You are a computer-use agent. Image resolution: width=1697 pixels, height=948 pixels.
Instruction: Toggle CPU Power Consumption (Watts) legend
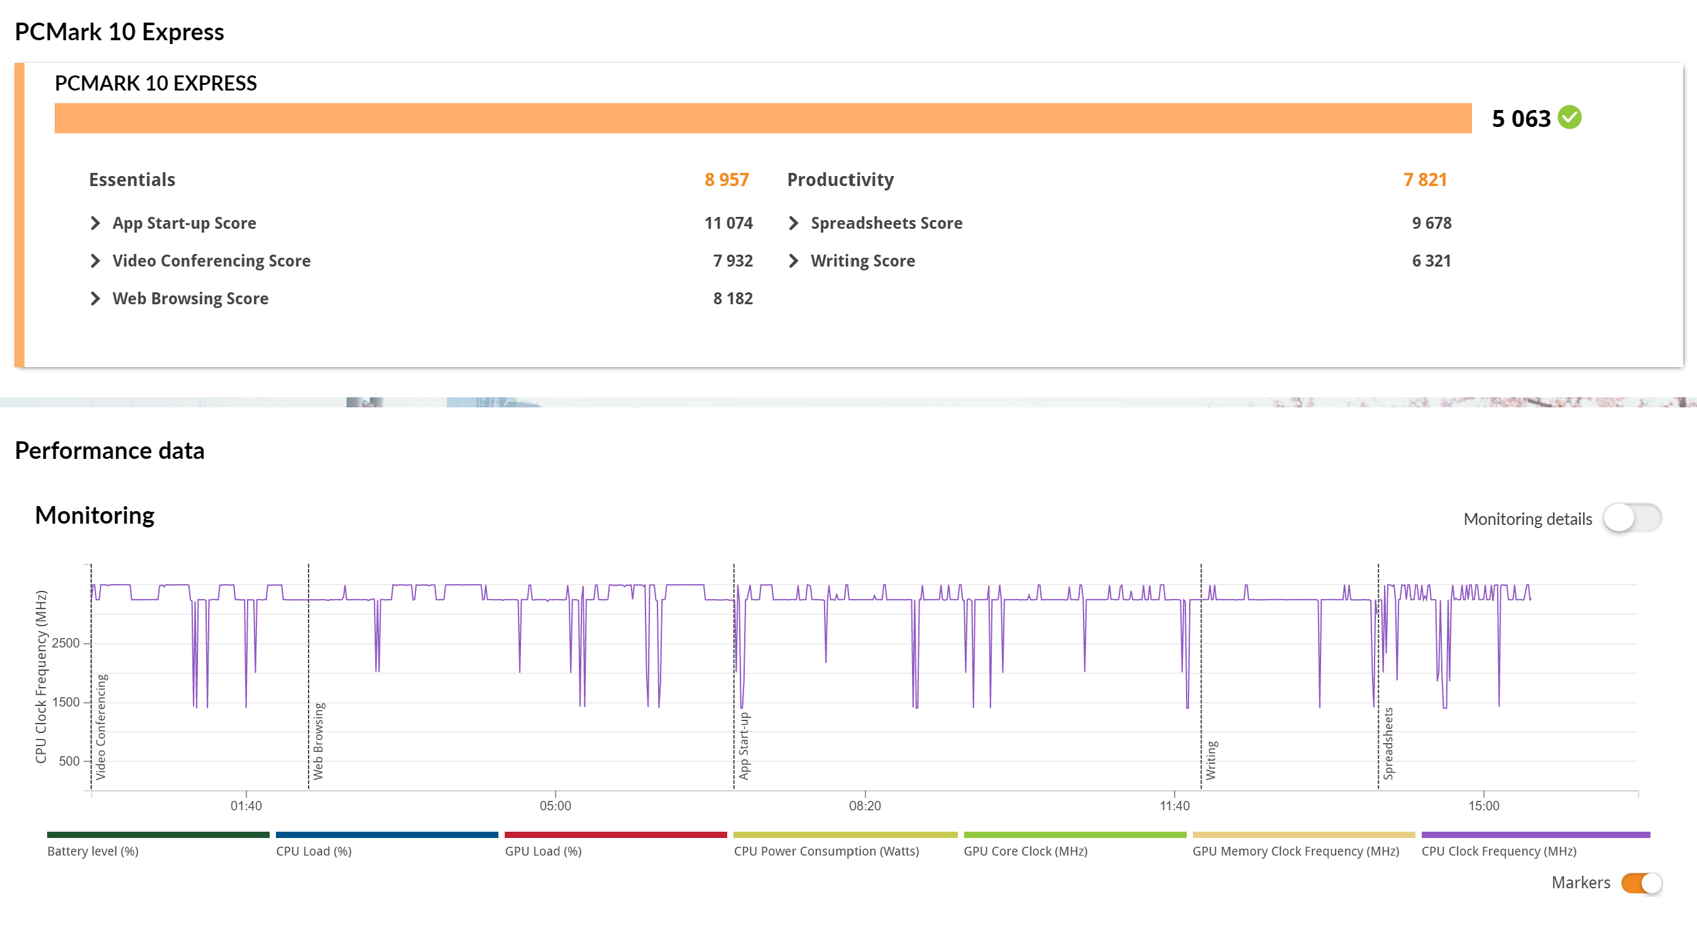click(x=845, y=844)
